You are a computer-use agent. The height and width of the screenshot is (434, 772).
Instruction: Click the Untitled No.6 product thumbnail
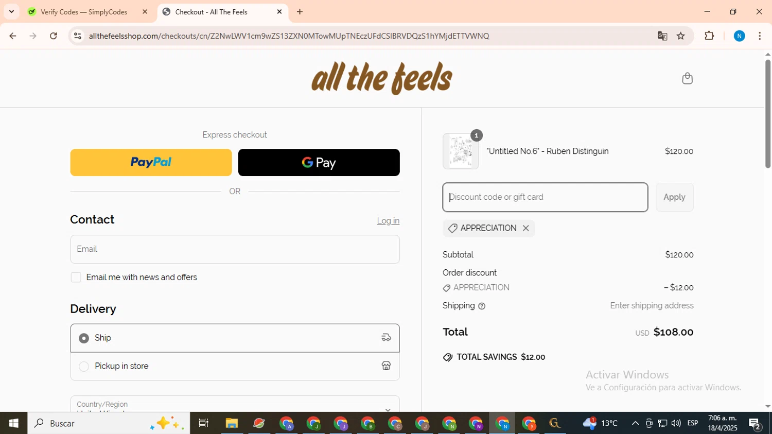(x=461, y=151)
